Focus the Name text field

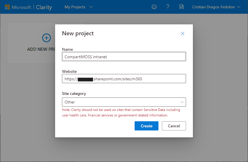coord(124,56)
